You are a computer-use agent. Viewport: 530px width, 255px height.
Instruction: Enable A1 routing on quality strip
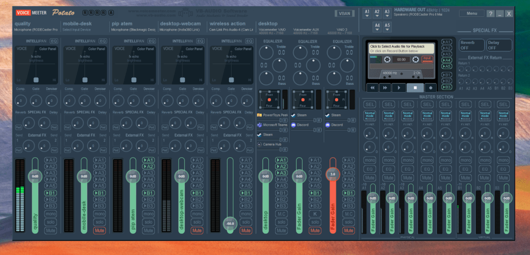coord(50,160)
